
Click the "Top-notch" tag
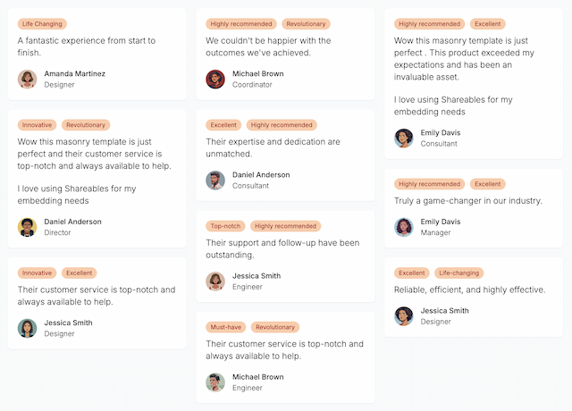(225, 226)
